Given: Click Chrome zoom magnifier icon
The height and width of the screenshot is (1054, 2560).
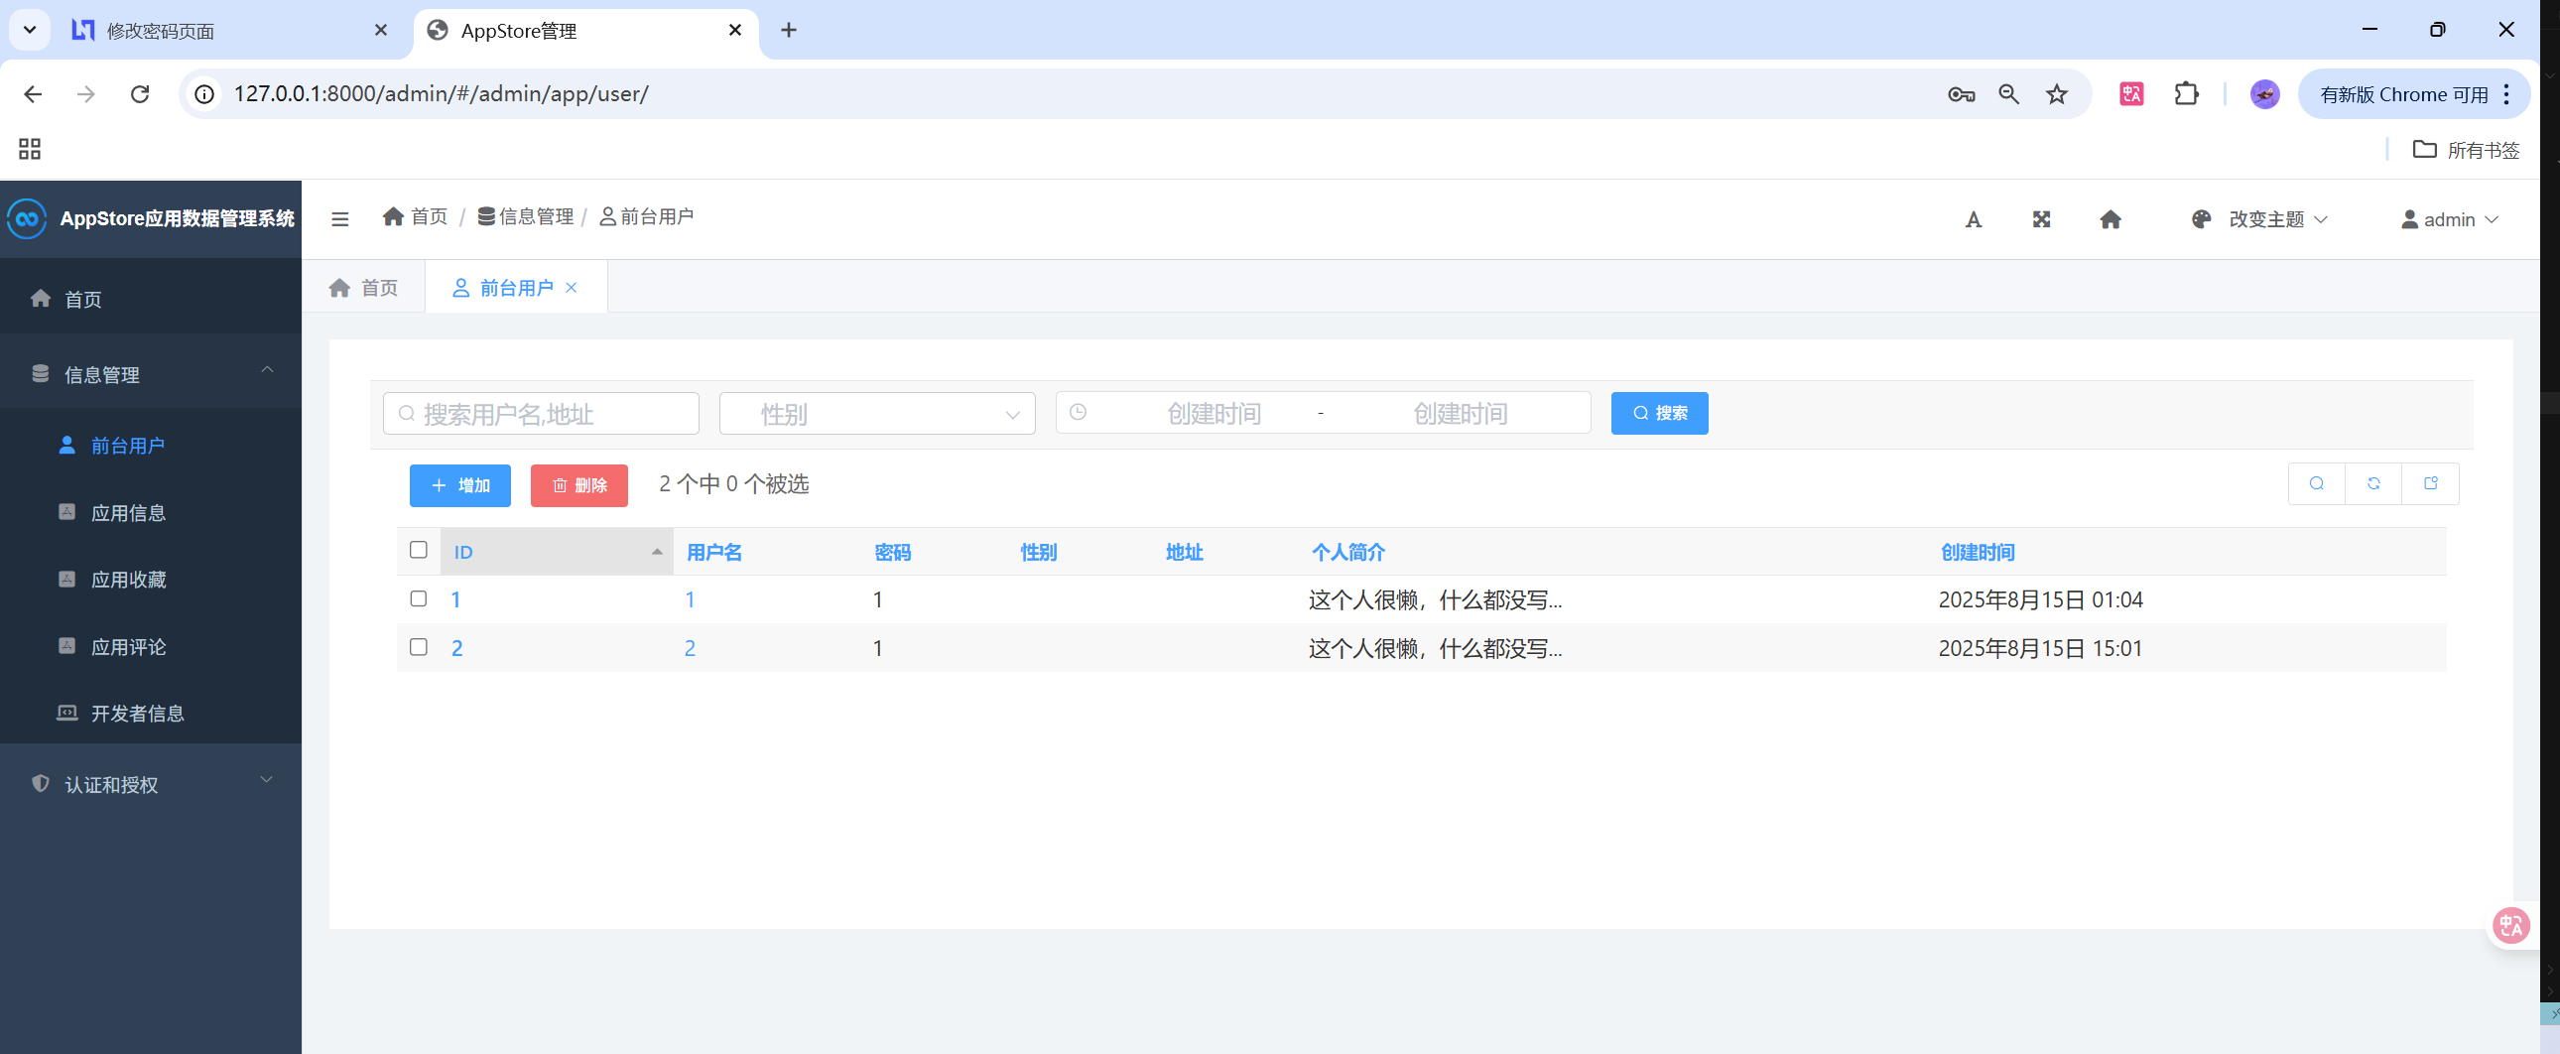Looking at the screenshot, I should pos(2009,94).
